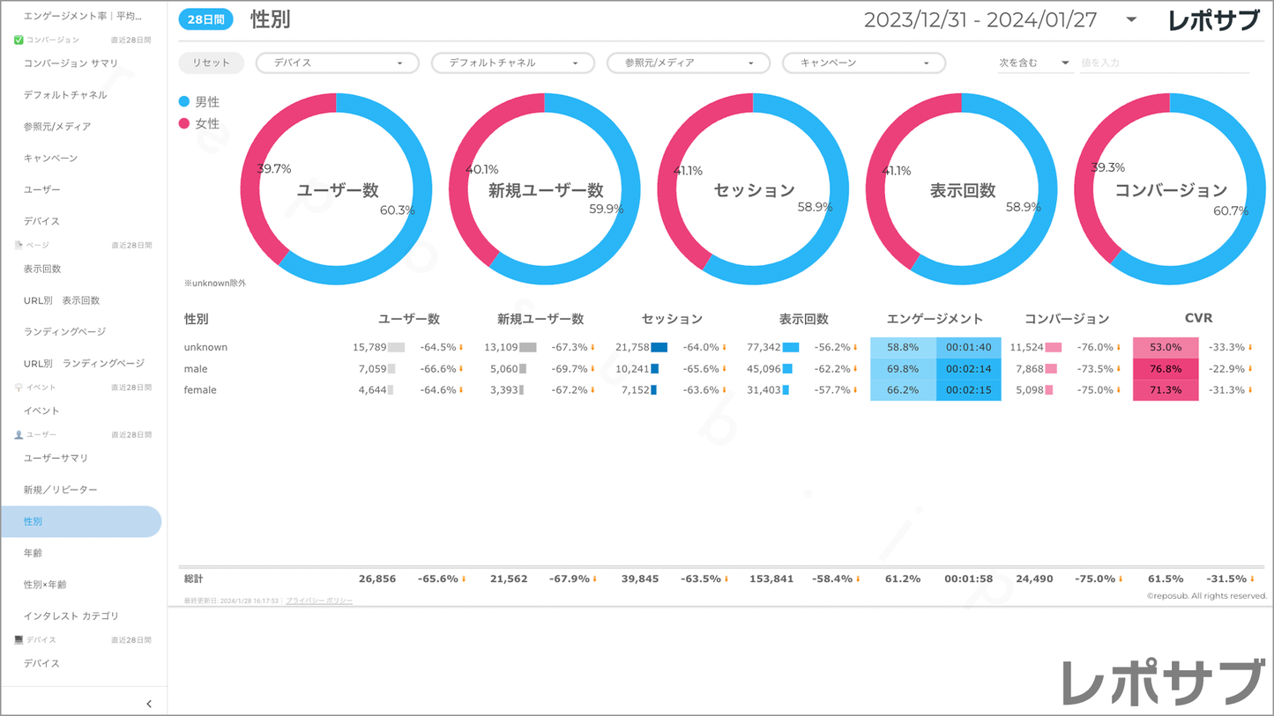Open the 次を含む condition dropdown
Viewport: 1274px width, 716px height.
[1033, 63]
